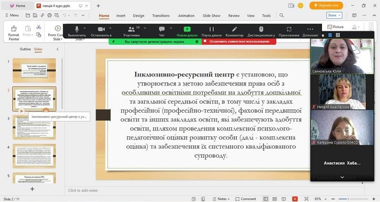Minimize Zoom video panel with small square icon
The width and height of the screenshot is (380, 202).
323,35
